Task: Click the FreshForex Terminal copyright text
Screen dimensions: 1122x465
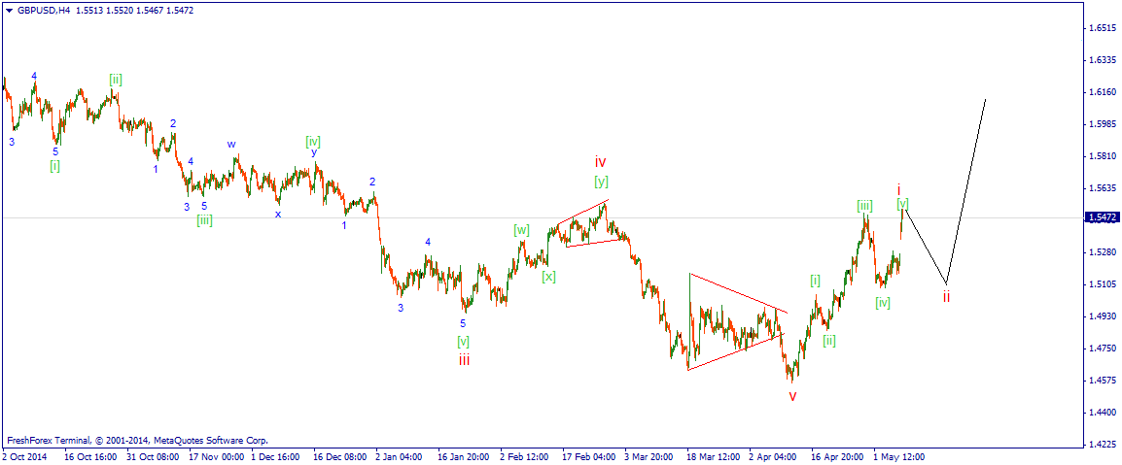Action: tap(142, 441)
